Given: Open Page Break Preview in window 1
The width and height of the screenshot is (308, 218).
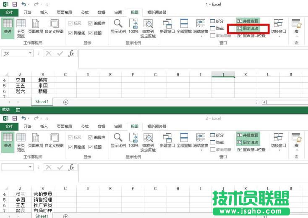Looking at the screenshot, I should 21,28.
